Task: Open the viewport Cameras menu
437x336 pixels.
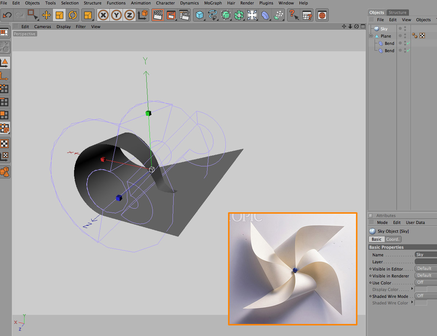Action: 43,27
